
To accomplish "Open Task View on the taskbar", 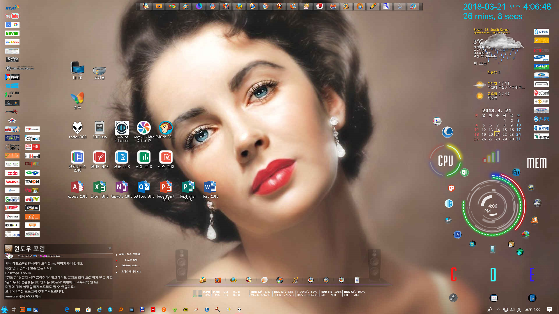I will tap(14, 310).
